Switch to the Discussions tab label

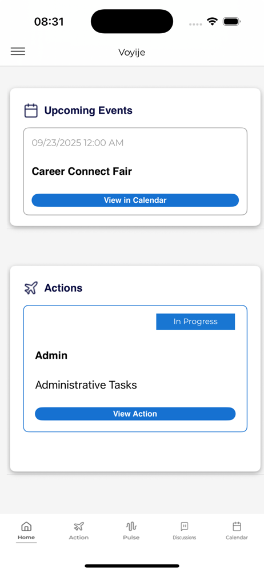pyautogui.click(x=185, y=537)
